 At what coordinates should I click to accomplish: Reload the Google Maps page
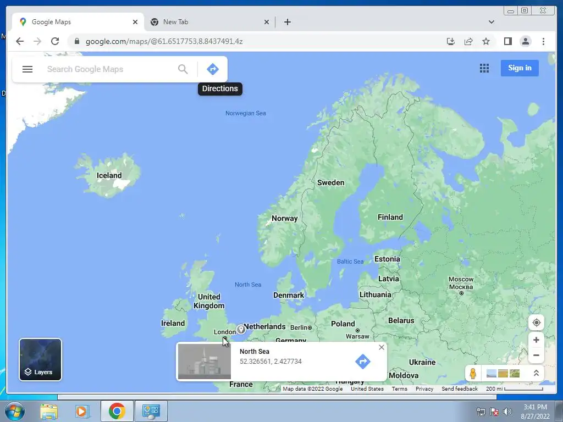[55, 41]
